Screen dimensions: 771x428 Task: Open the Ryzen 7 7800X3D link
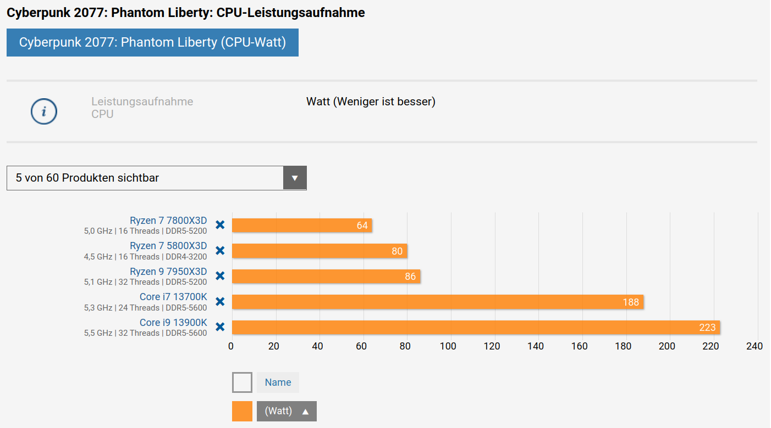(168, 221)
